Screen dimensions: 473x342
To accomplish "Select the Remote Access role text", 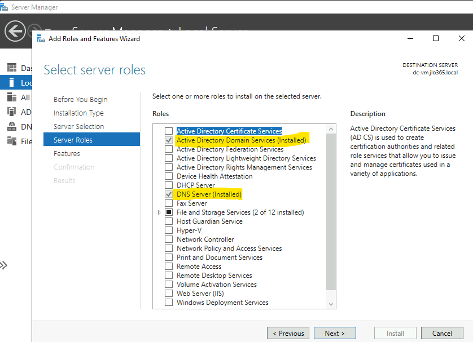I will point(199,267).
